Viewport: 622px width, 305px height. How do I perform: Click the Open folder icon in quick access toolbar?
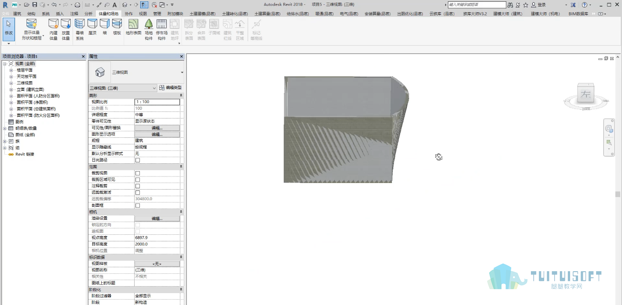point(27,5)
